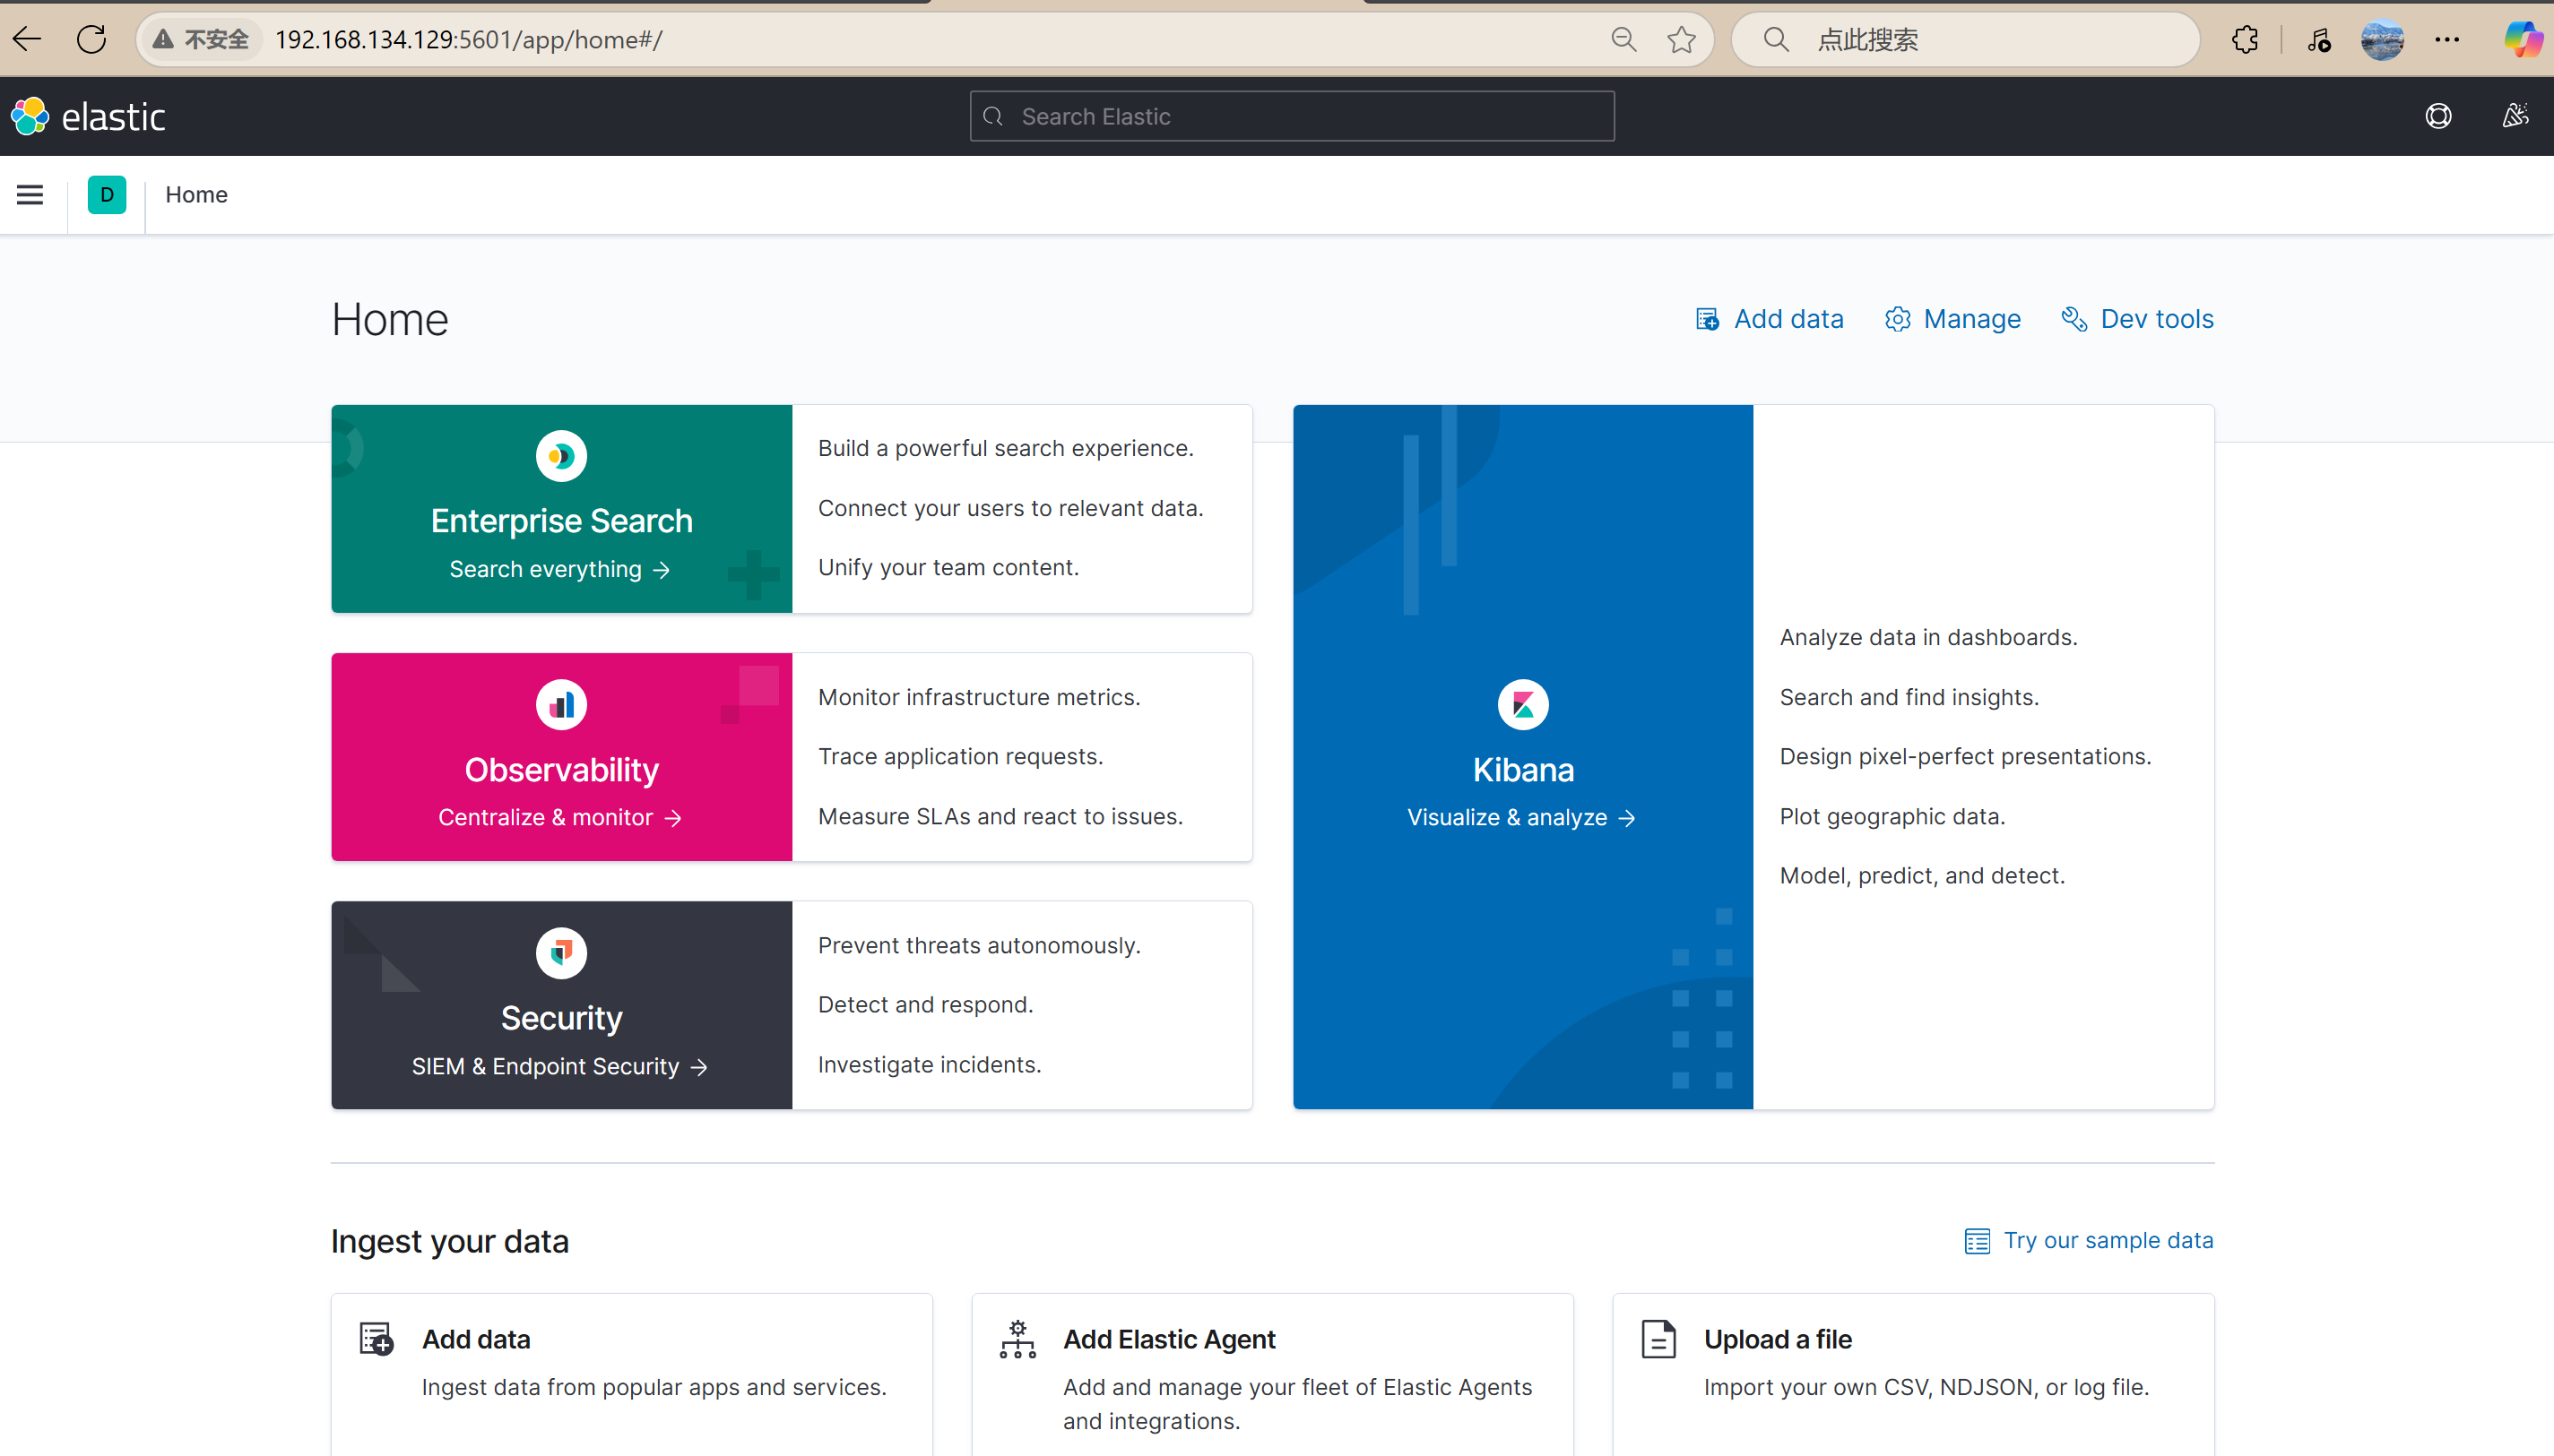Follow the Try our sample data link
Image resolution: width=2554 pixels, height=1456 pixels.
[x=2108, y=1240]
